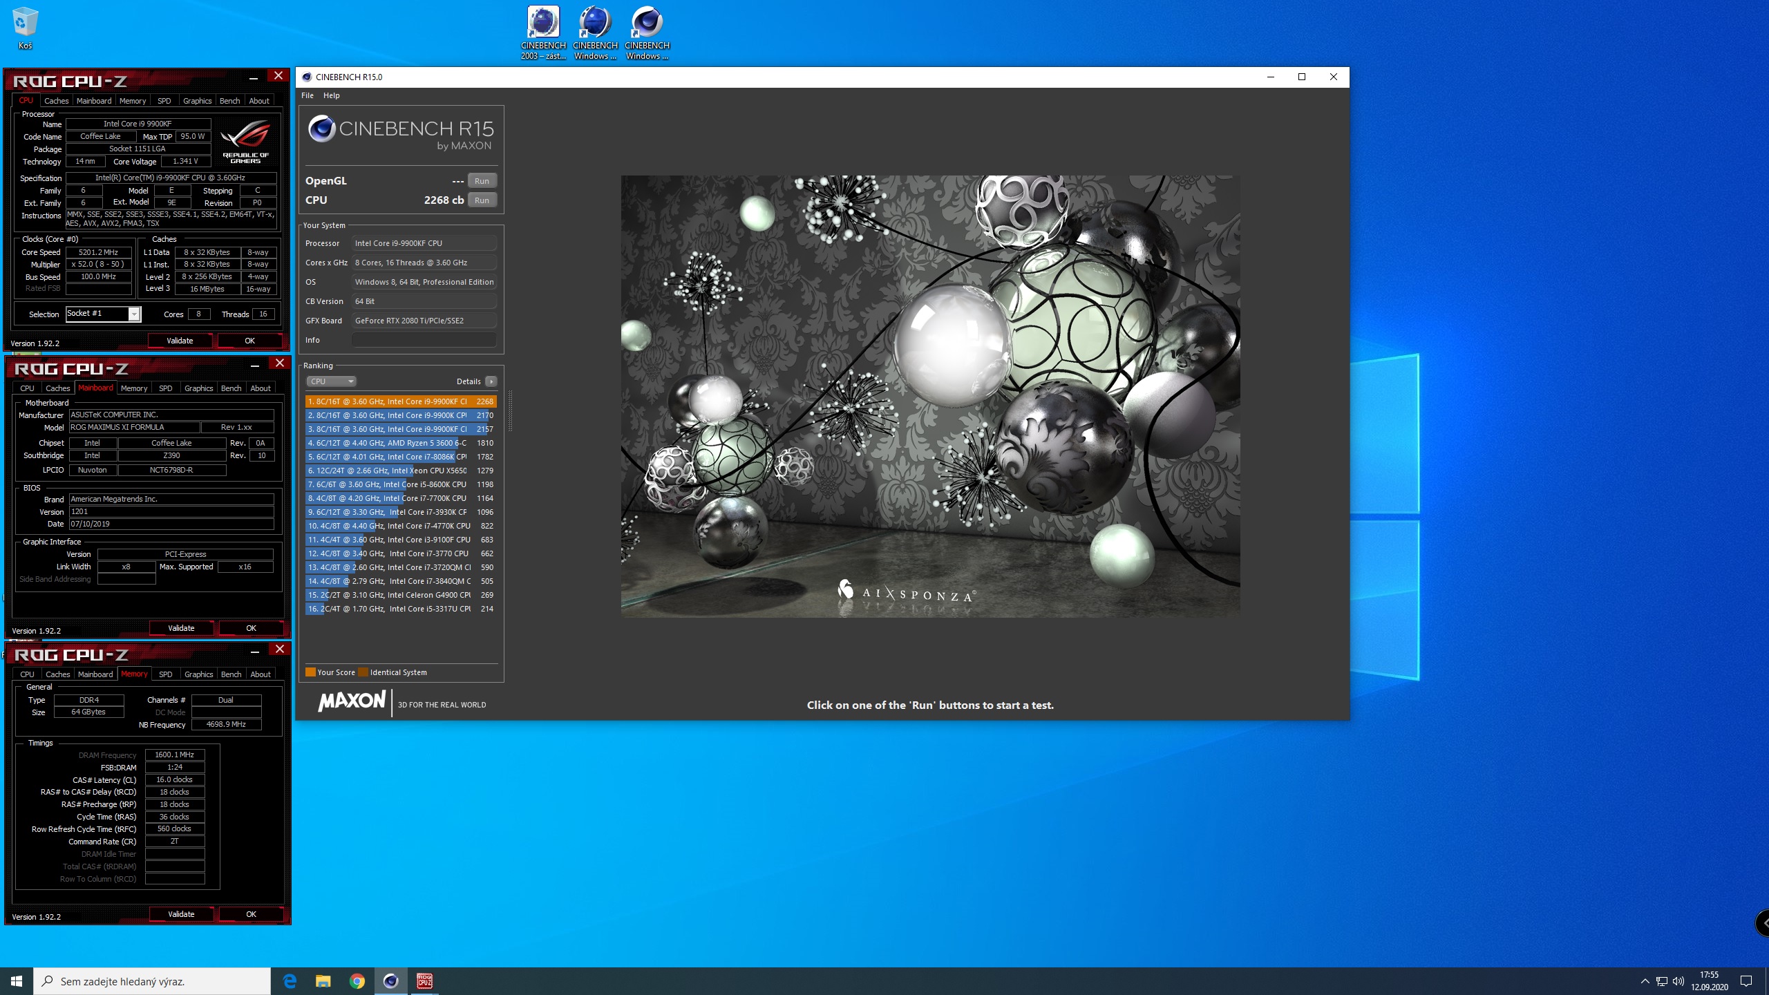Screen dimensions: 1769x995
Task: Close the top ROG CPU-Z window
Action: [278, 76]
